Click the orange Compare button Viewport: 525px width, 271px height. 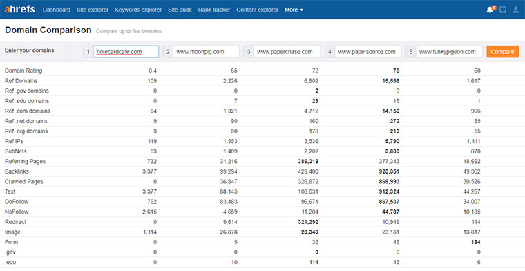click(503, 52)
